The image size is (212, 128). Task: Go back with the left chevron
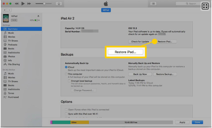[x=5, y=10]
